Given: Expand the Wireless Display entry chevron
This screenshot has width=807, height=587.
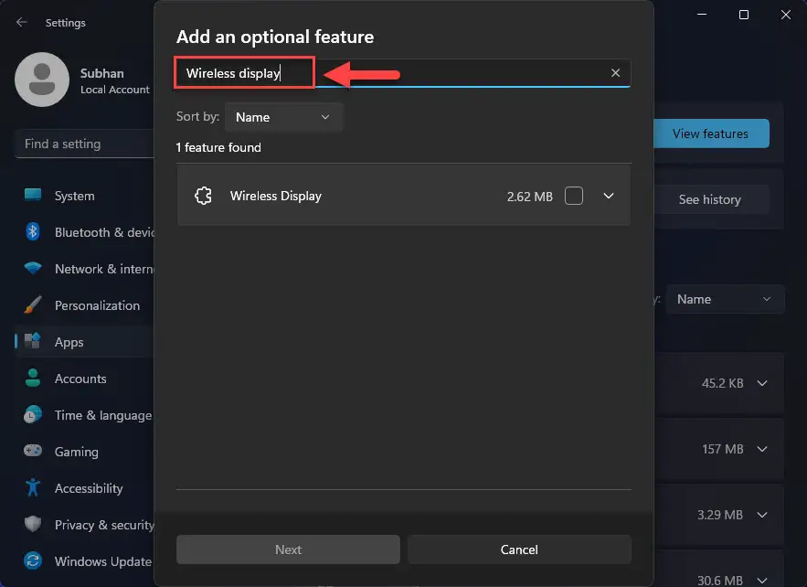Looking at the screenshot, I should (608, 195).
